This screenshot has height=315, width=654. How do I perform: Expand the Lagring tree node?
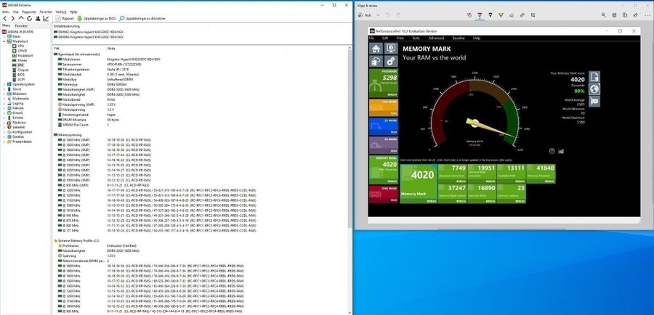[x=4, y=103]
